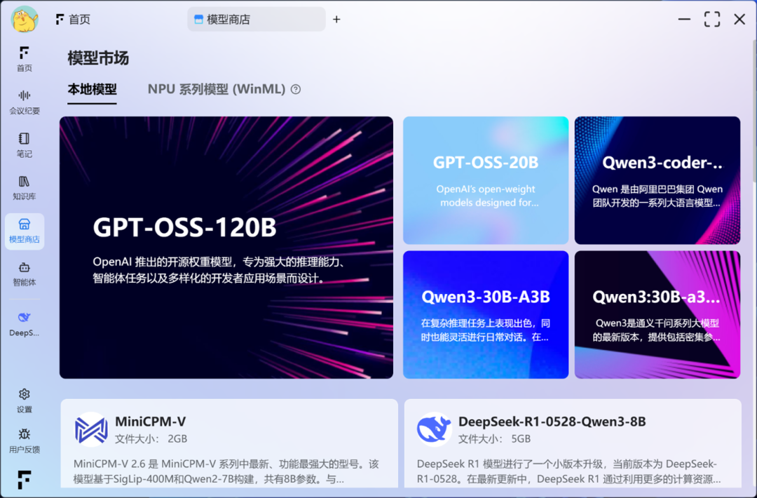
Task: Click the DeepSeek whale logo on the card
Action: tap(434, 429)
